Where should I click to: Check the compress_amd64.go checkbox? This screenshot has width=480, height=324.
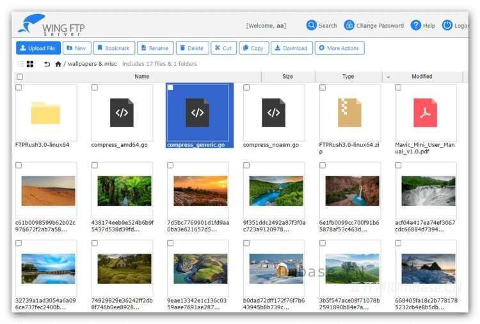[95, 88]
